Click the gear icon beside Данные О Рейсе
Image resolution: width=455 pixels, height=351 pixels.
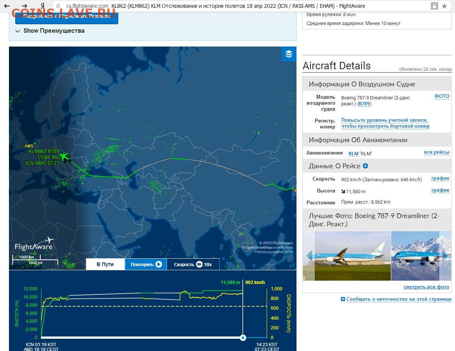click(x=365, y=166)
